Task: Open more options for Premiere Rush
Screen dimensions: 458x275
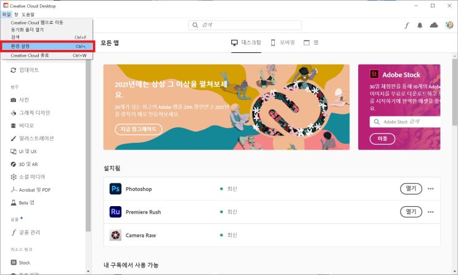Action: (430, 212)
